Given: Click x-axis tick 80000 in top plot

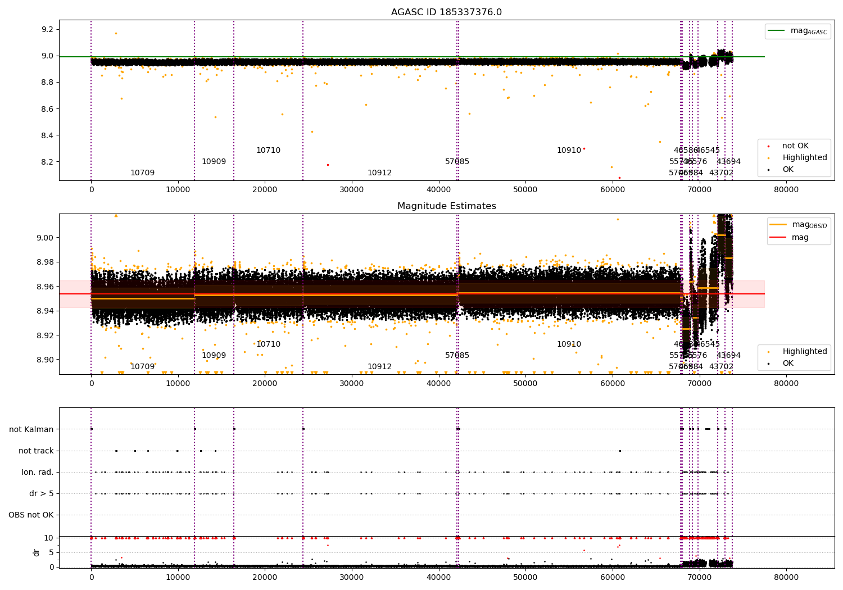Looking at the screenshot, I should (786, 190).
